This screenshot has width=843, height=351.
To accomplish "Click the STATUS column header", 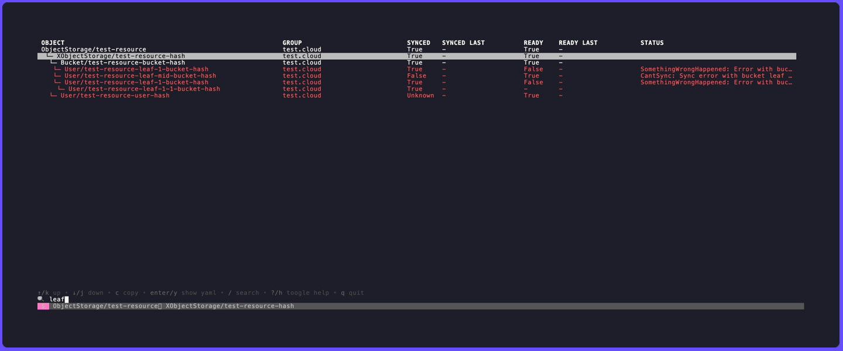I will coord(652,42).
